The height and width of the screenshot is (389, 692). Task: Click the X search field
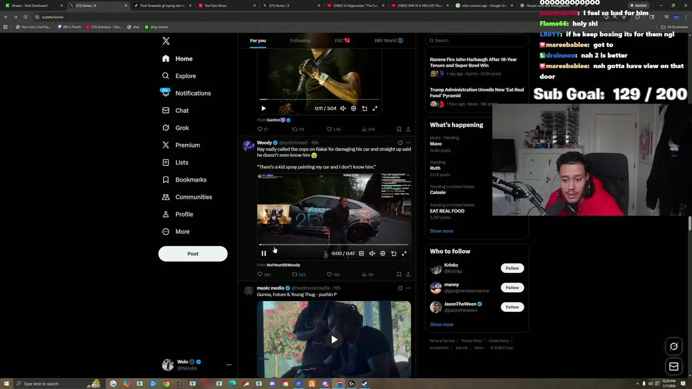476,41
